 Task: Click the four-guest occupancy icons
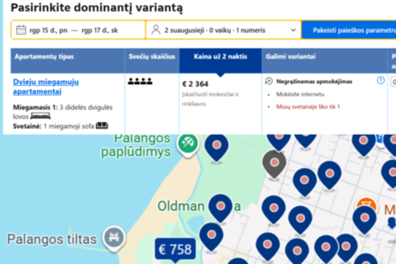click(x=140, y=81)
